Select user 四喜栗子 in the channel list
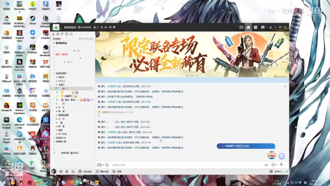 point(68,96)
